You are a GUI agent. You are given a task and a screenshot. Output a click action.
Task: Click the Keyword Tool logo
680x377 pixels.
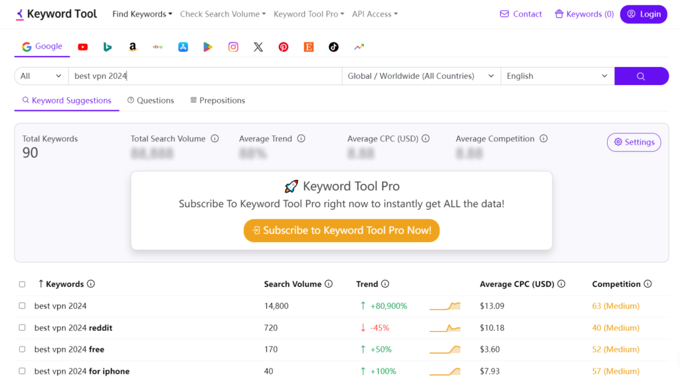tap(56, 15)
